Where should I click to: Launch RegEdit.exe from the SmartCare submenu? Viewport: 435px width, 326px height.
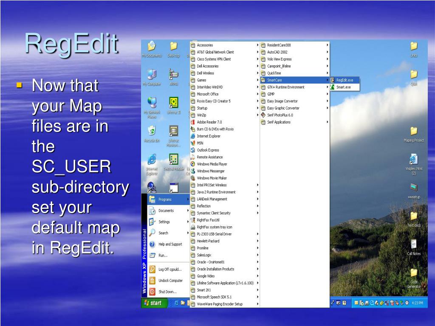[x=345, y=80]
